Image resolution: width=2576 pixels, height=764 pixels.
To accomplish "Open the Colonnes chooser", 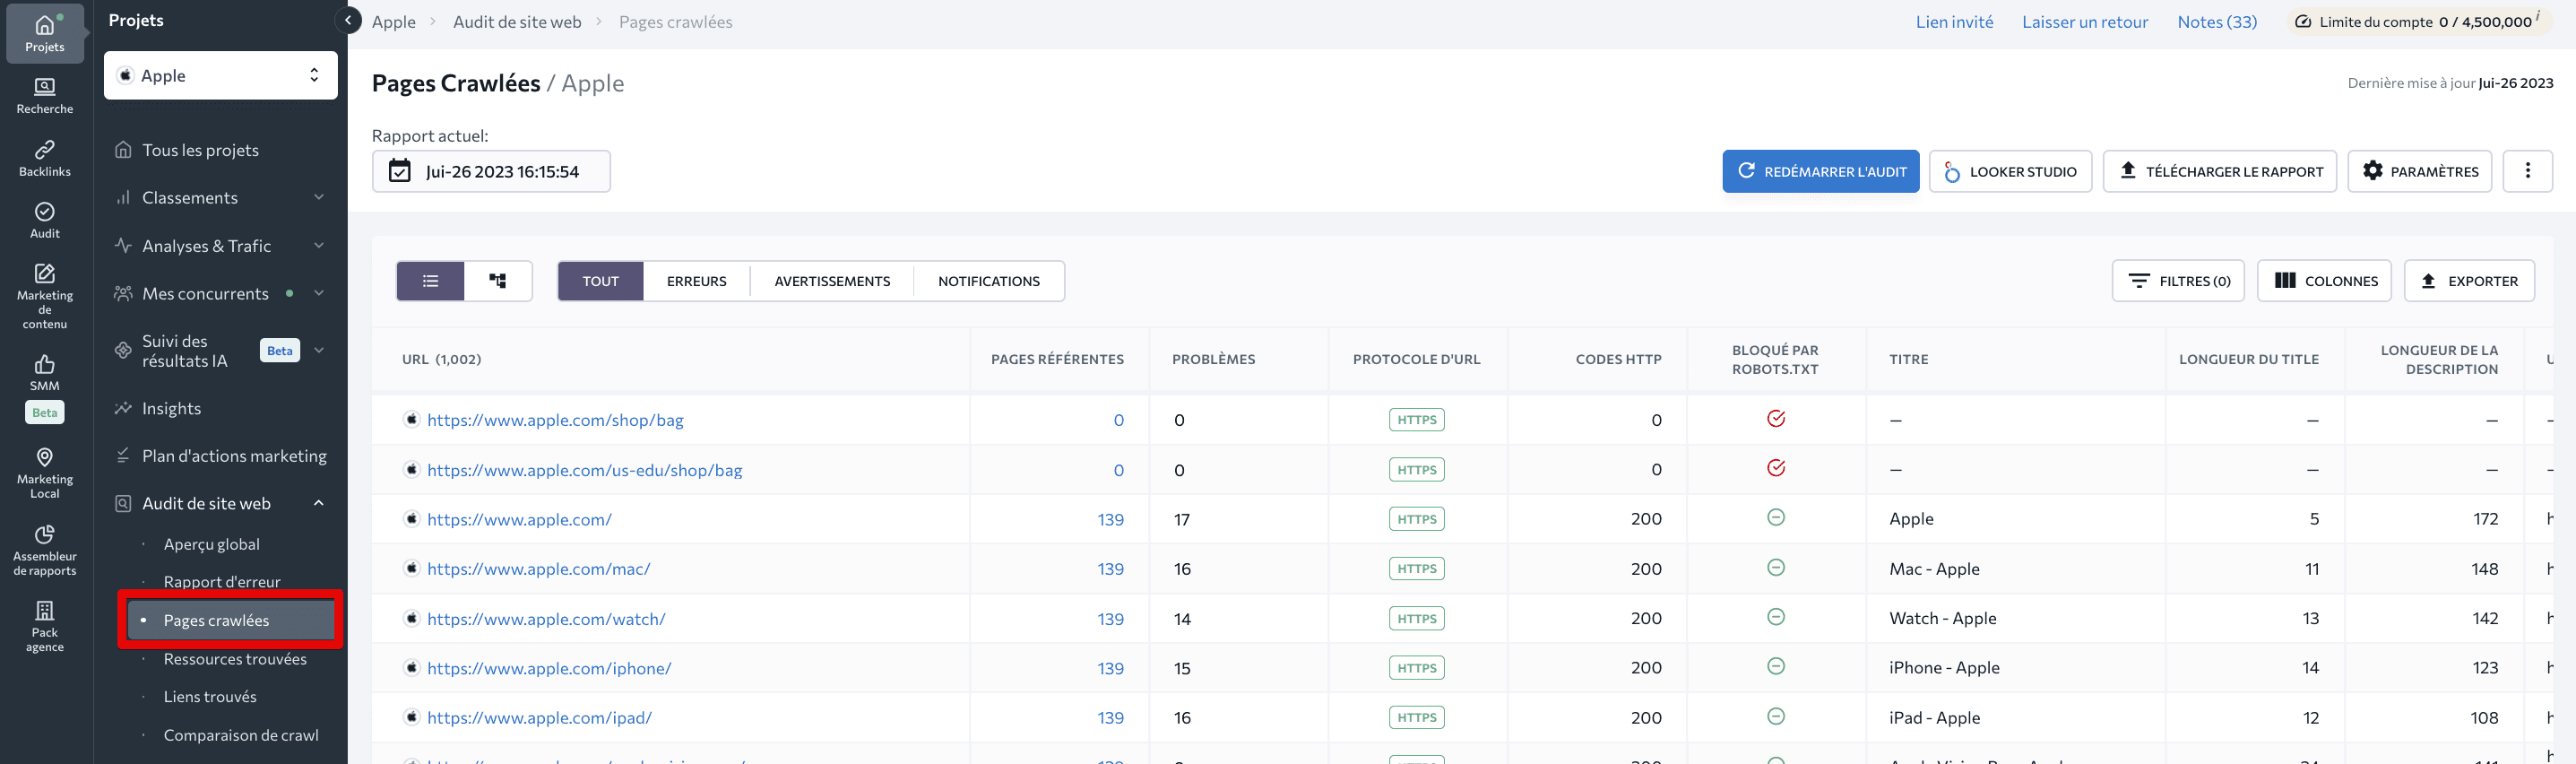I will point(2324,281).
